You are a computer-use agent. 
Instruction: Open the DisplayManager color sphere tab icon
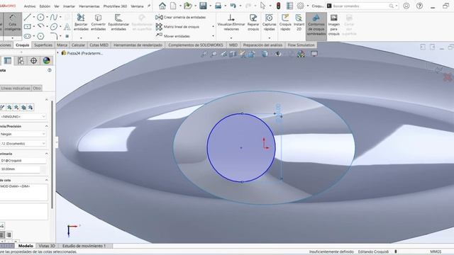47,60
